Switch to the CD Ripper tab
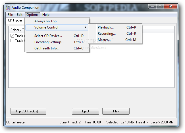This screenshot has height=133, width=185. (15, 20)
